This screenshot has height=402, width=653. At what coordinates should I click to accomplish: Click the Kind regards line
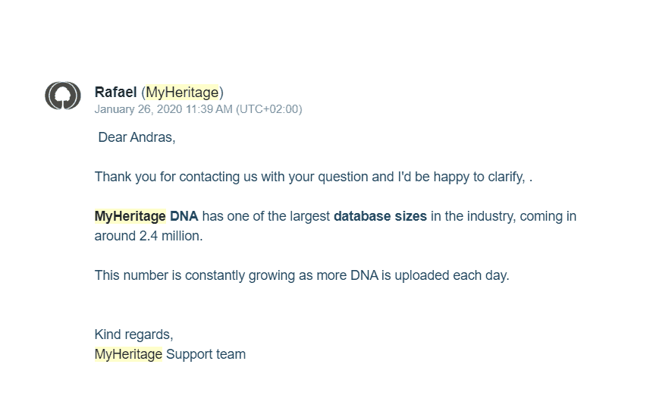(x=133, y=334)
